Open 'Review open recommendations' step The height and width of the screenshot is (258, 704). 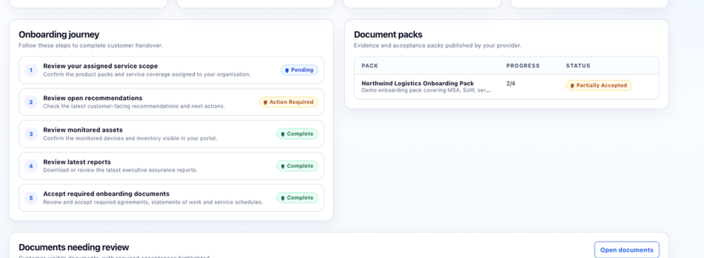pyautogui.click(x=171, y=102)
